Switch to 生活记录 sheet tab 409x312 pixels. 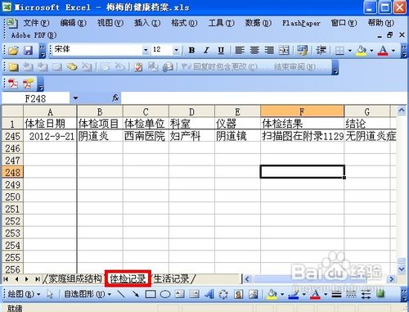point(172,278)
